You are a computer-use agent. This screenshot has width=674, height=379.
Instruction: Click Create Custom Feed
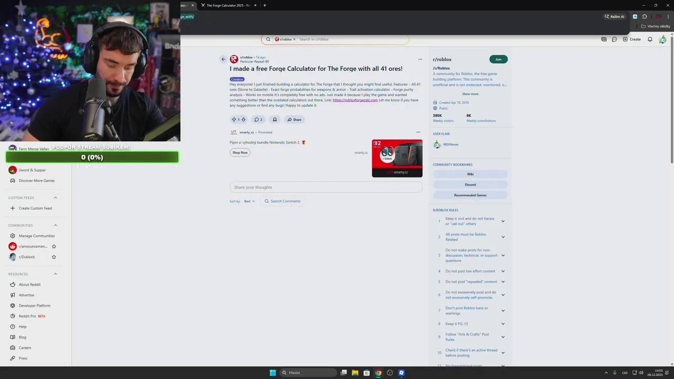pyautogui.click(x=35, y=208)
